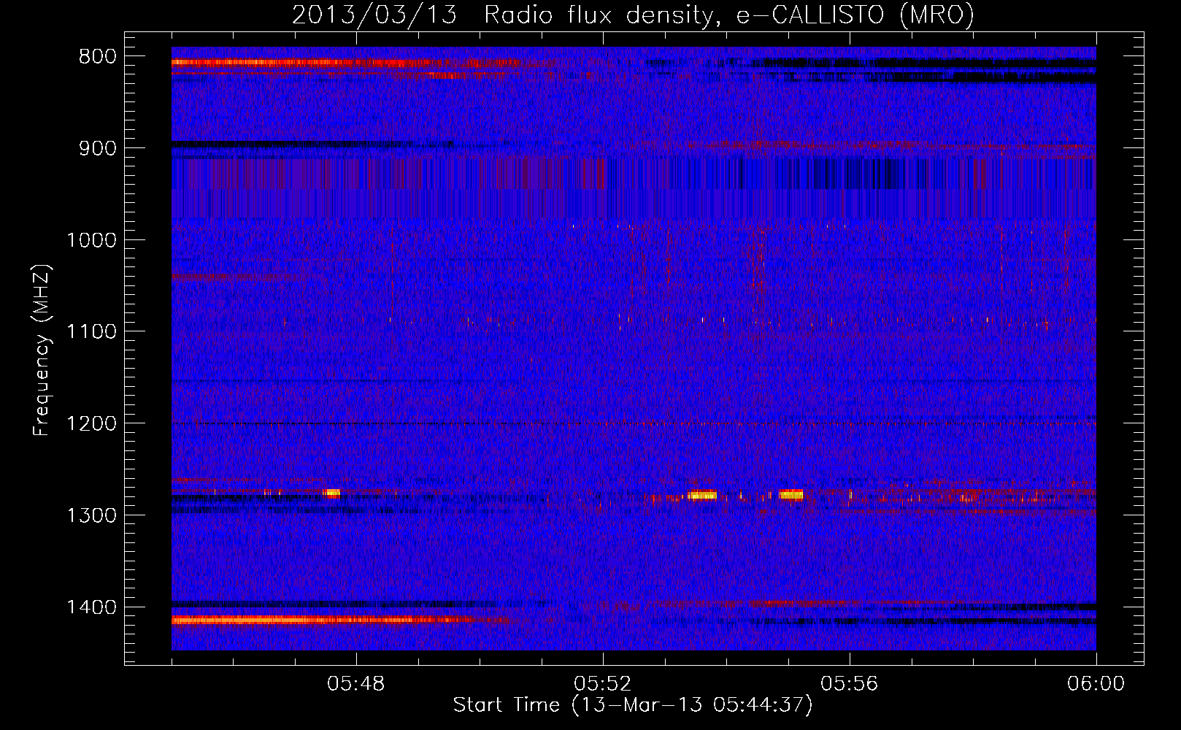Click the 900 frequency tick label
Image resolution: width=1181 pixels, height=730 pixels.
(x=97, y=148)
